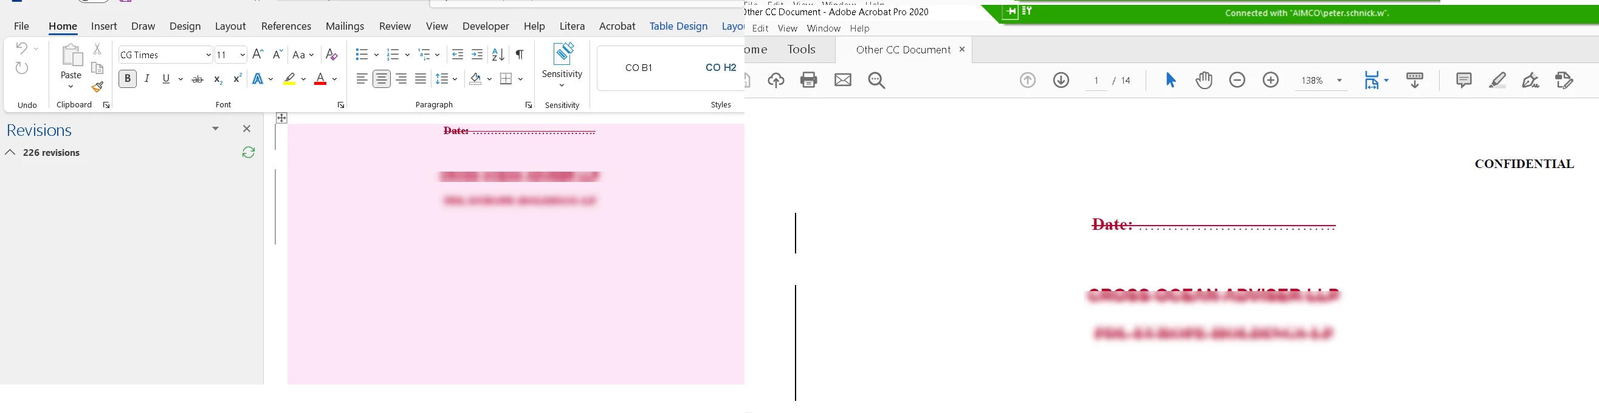1599x413 pixels.
Task: Click the Cut scissors icon
Action: click(x=97, y=49)
